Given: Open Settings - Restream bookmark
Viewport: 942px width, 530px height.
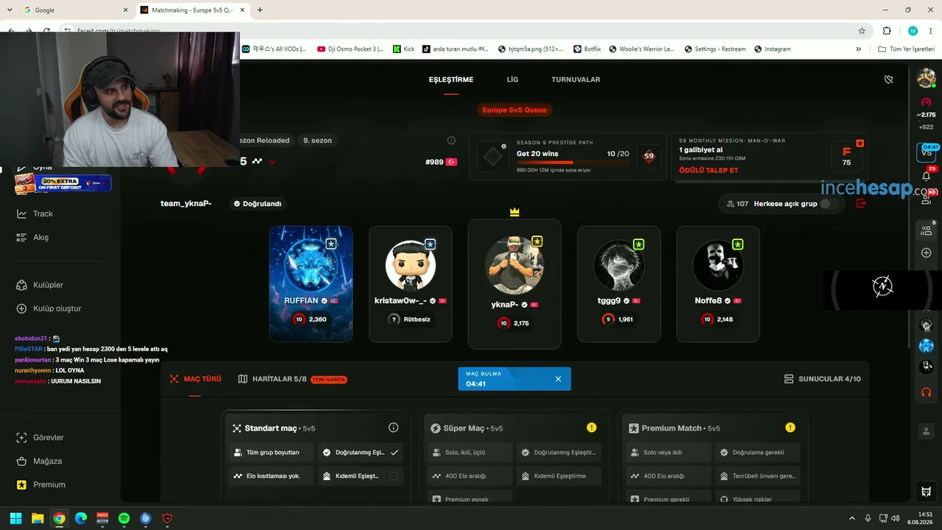Looking at the screenshot, I should click(x=714, y=49).
